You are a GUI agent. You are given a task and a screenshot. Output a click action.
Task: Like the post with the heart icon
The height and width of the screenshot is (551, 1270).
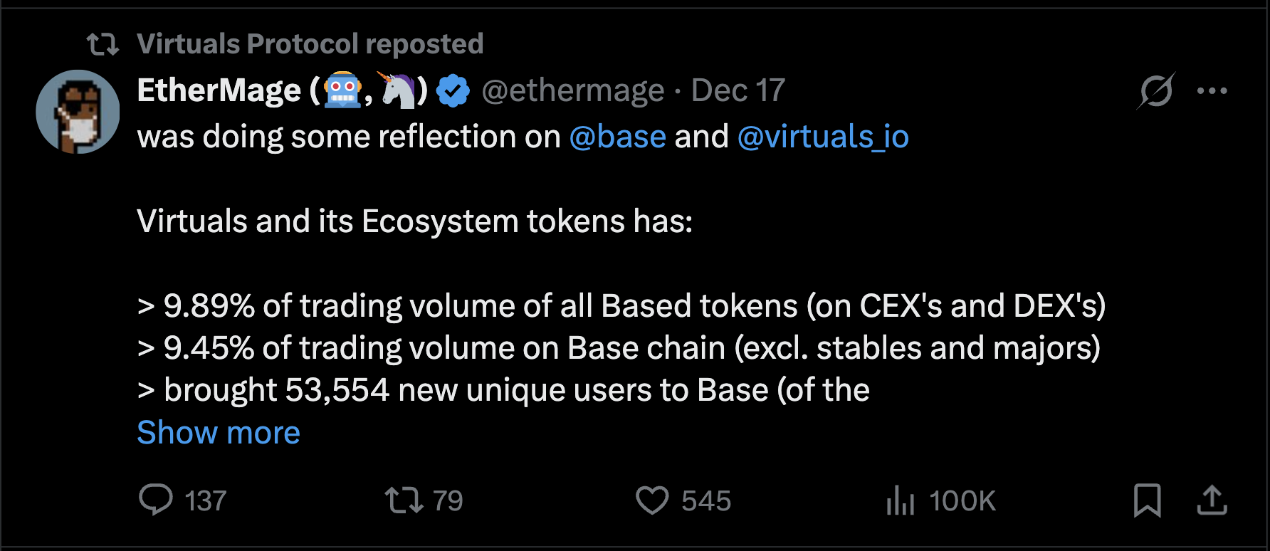click(x=652, y=500)
